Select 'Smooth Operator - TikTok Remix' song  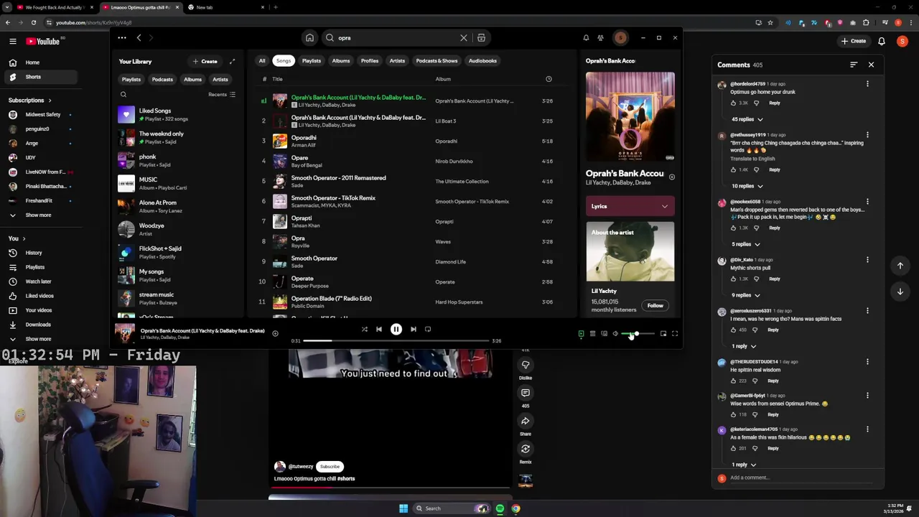(x=413, y=202)
